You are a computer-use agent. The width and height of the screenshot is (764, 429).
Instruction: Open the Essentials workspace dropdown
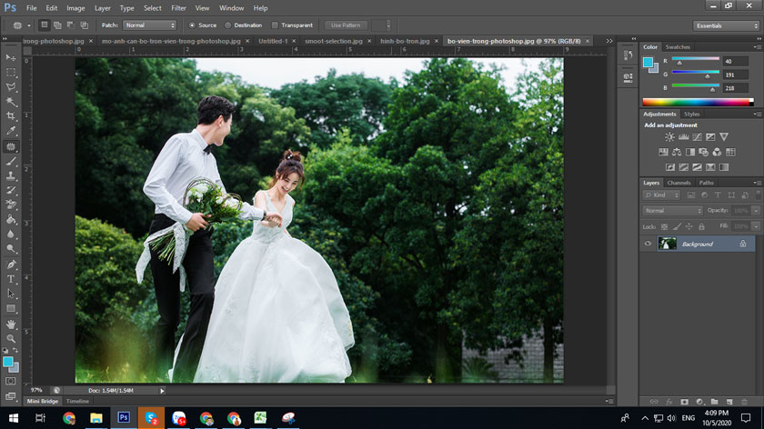(726, 25)
